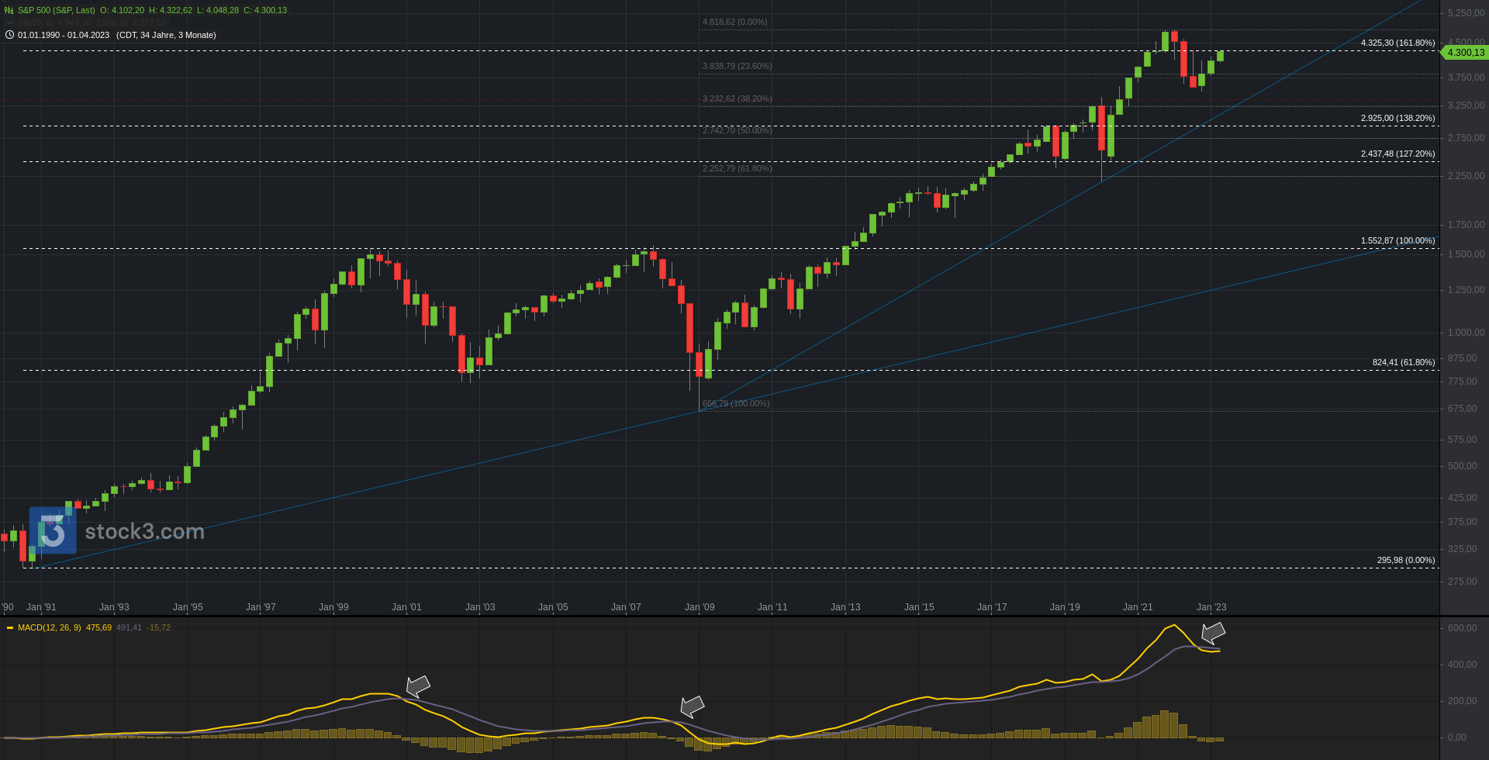Select the 01.01.1990 - 01.04.2023 date range

coord(64,35)
